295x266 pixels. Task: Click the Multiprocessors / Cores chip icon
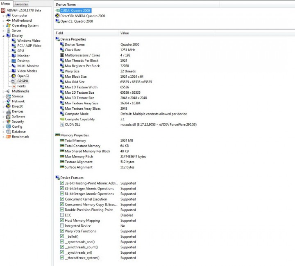62,55
